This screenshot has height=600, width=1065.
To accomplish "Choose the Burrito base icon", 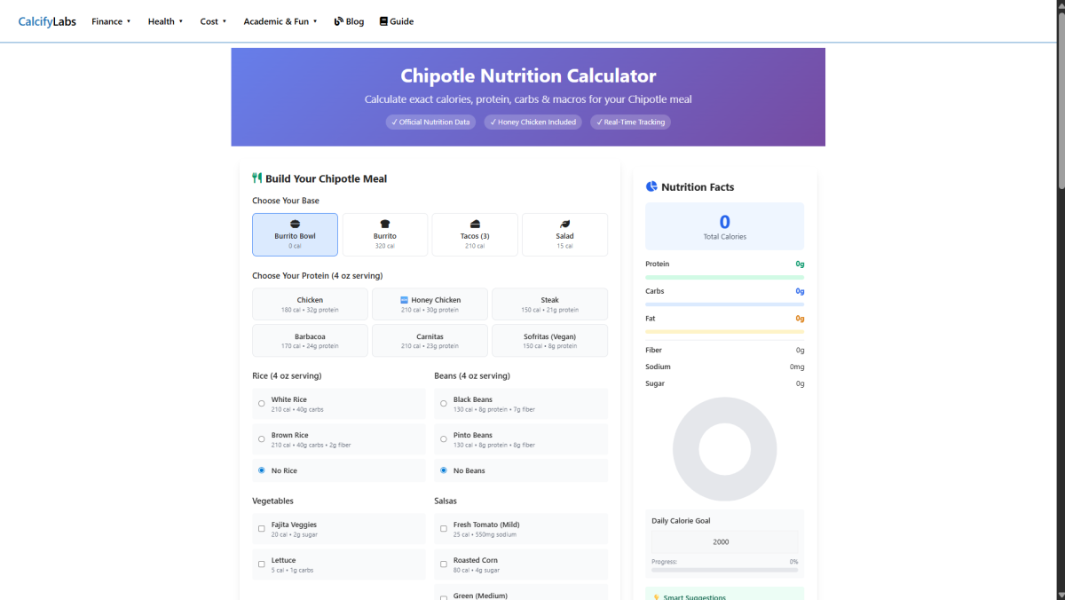I will click(384, 224).
